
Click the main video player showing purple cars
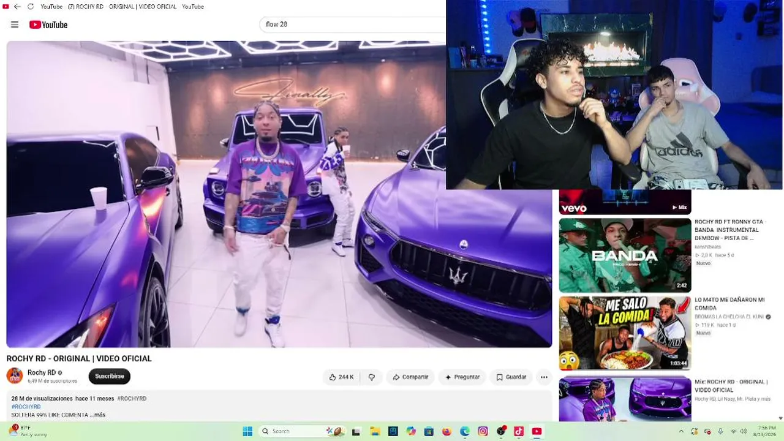click(x=279, y=194)
